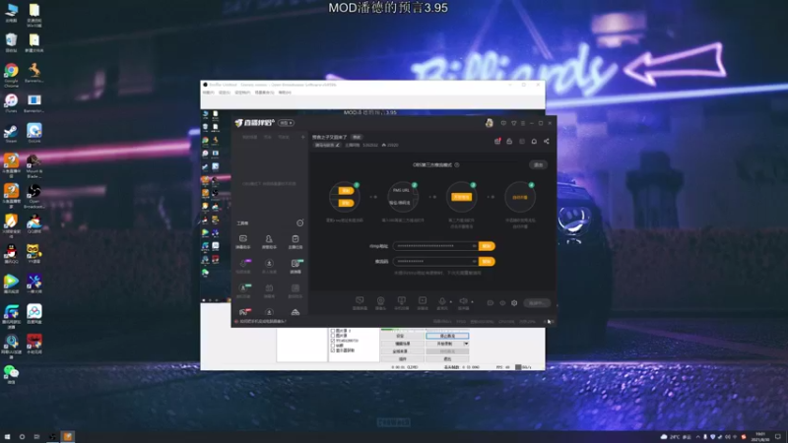Open the third OBS menu bar item
This screenshot has width=788, height=443.
click(242, 93)
